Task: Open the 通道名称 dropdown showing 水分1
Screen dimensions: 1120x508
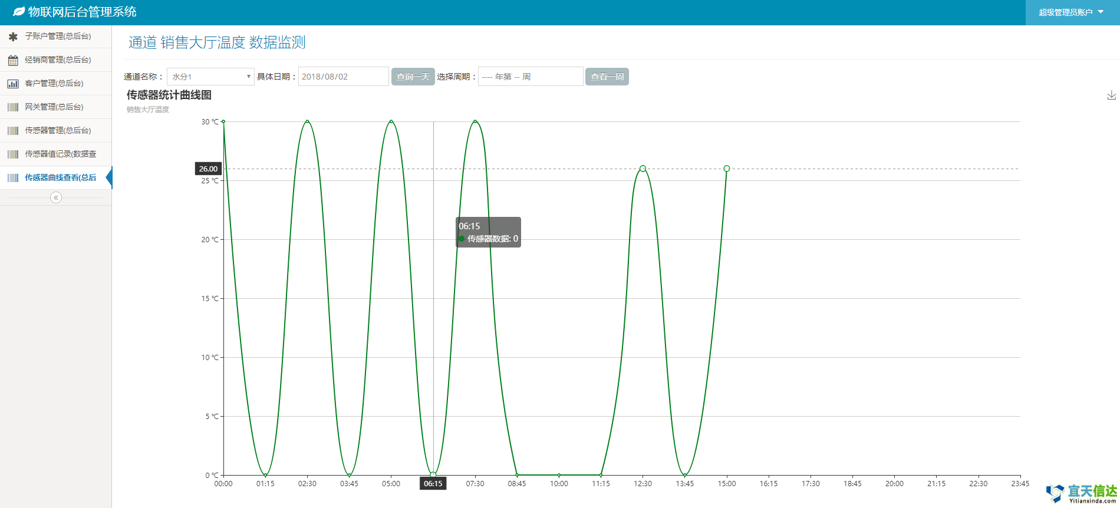Action: (x=210, y=77)
